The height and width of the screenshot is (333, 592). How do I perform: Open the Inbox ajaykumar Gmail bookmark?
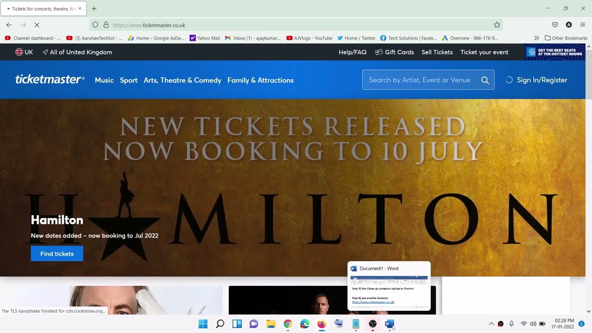point(253,38)
